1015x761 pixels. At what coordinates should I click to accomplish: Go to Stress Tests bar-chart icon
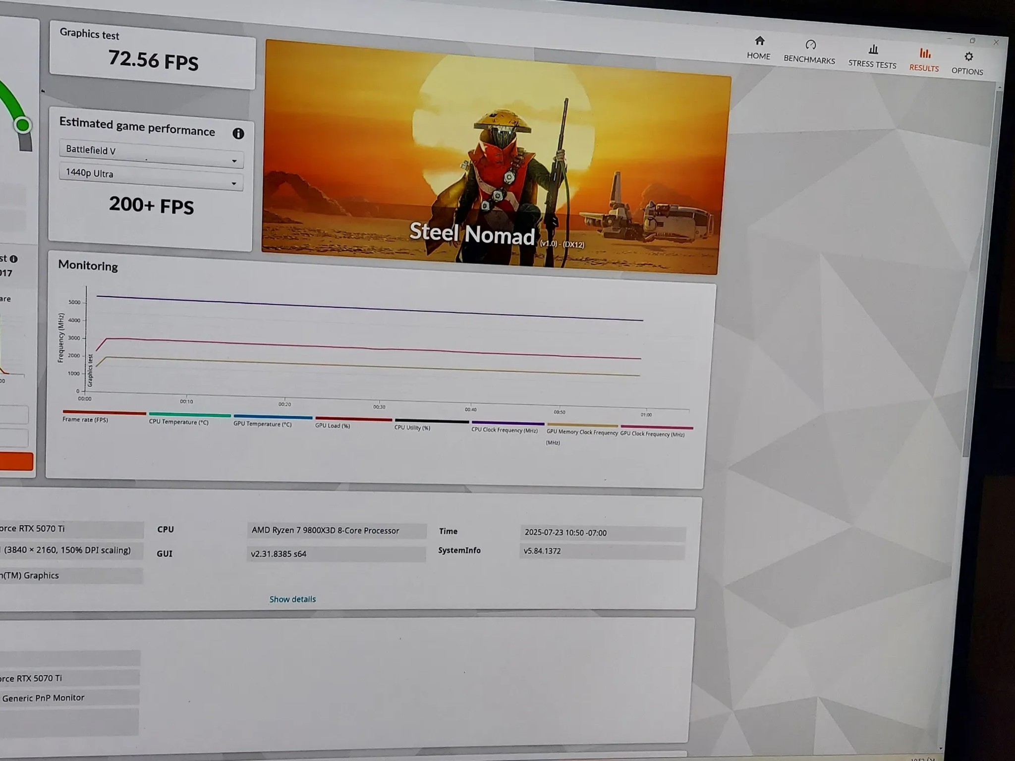click(873, 50)
